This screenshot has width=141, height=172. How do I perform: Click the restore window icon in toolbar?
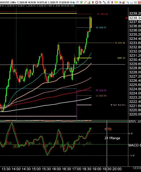click(136, 2)
